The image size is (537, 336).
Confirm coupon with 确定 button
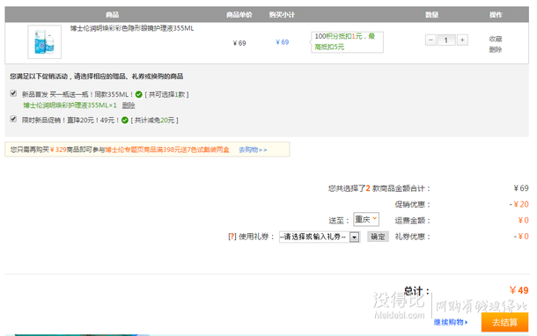[x=378, y=237]
